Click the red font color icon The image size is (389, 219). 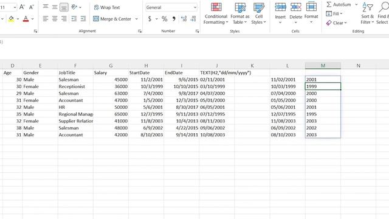pos(26,19)
